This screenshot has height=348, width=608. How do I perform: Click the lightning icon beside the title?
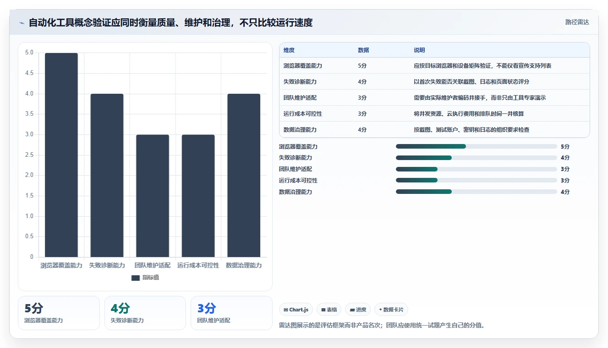click(x=22, y=23)
